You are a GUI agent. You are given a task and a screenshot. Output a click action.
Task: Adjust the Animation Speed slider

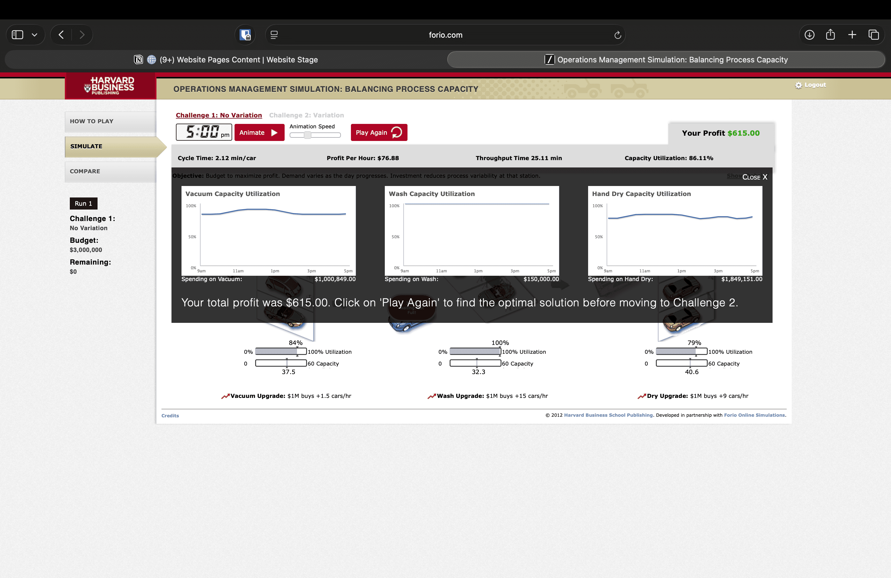click(x=307, y=135)
